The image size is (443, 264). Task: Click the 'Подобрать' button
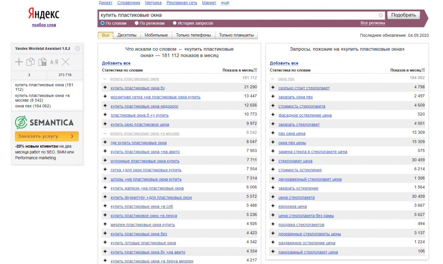403,15
